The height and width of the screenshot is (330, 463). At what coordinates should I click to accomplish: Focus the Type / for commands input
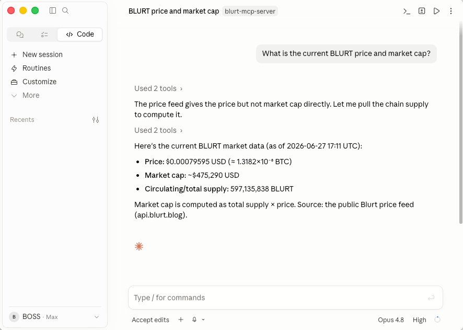click(x=285, y=298)
